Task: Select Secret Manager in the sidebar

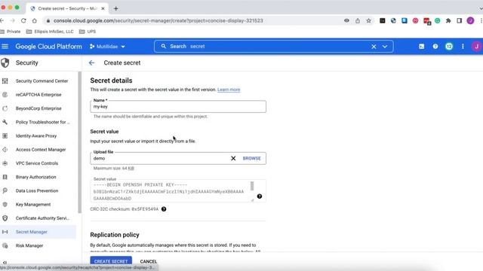Action: (38, 232)
